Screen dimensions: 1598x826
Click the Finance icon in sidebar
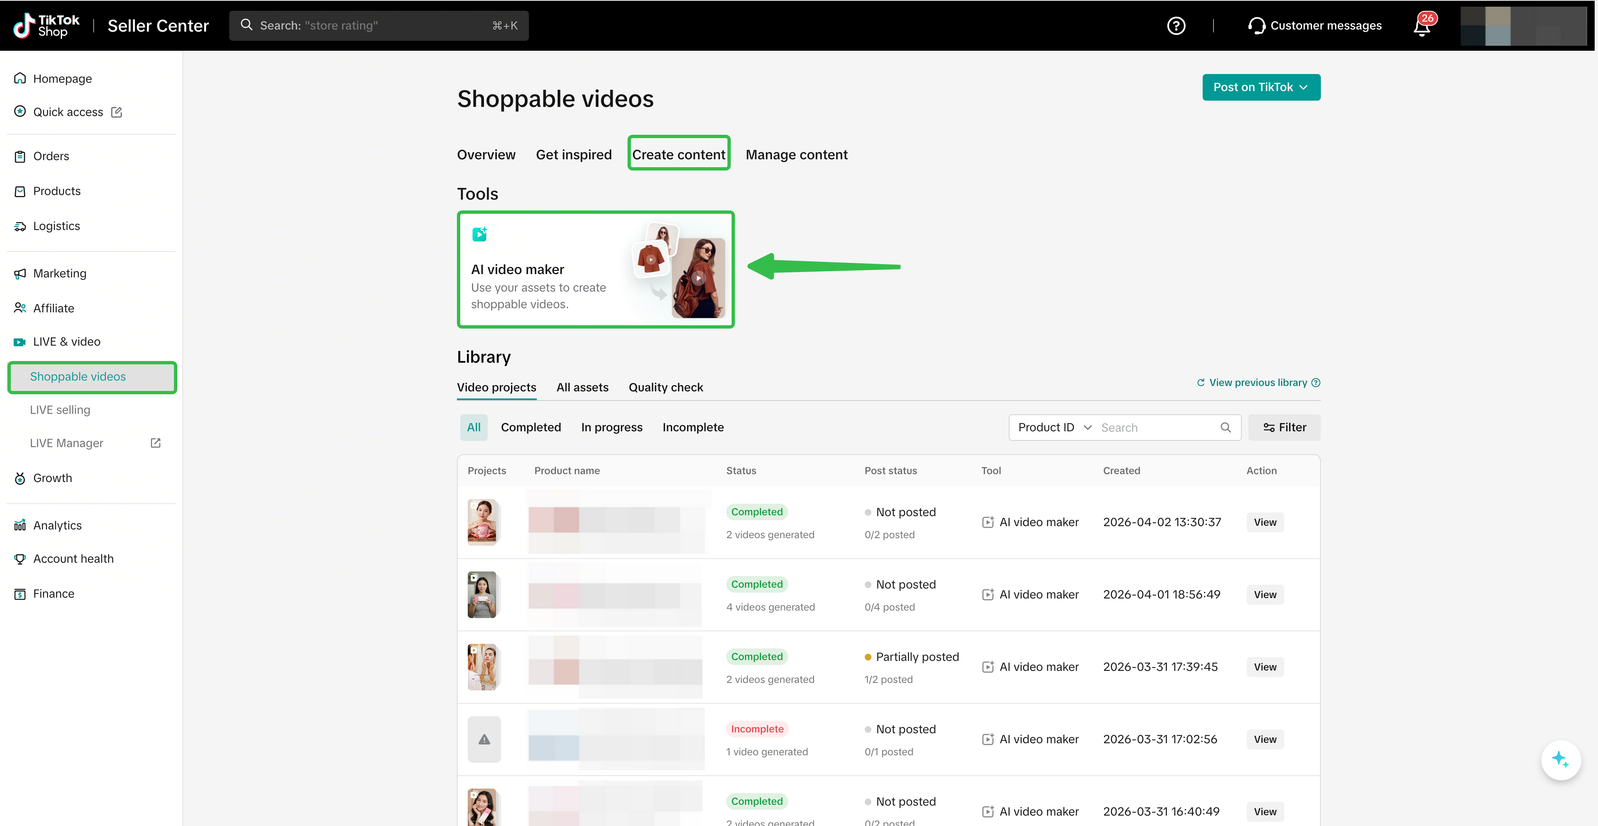point(20,594)
